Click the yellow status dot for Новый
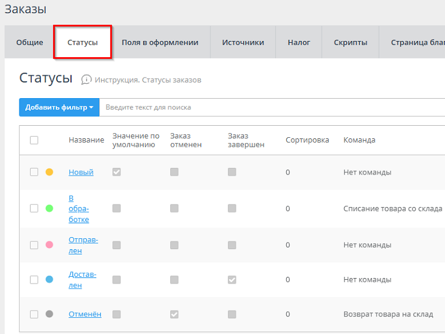Viewport: 445px width, 334px height. [49, 172]
